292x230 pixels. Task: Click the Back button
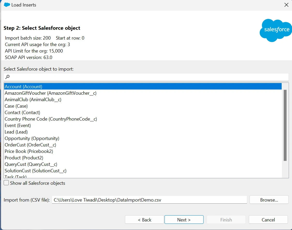tap(144, 219)
